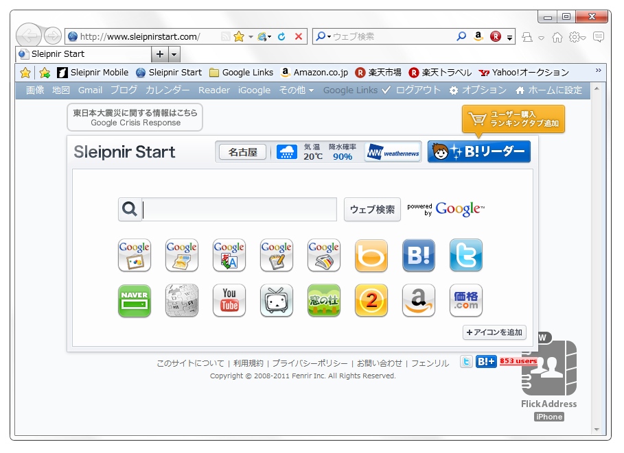Expand the search engine list dropdown
Viewport: 624px width, 453px height.
click(x=509, y=38)
